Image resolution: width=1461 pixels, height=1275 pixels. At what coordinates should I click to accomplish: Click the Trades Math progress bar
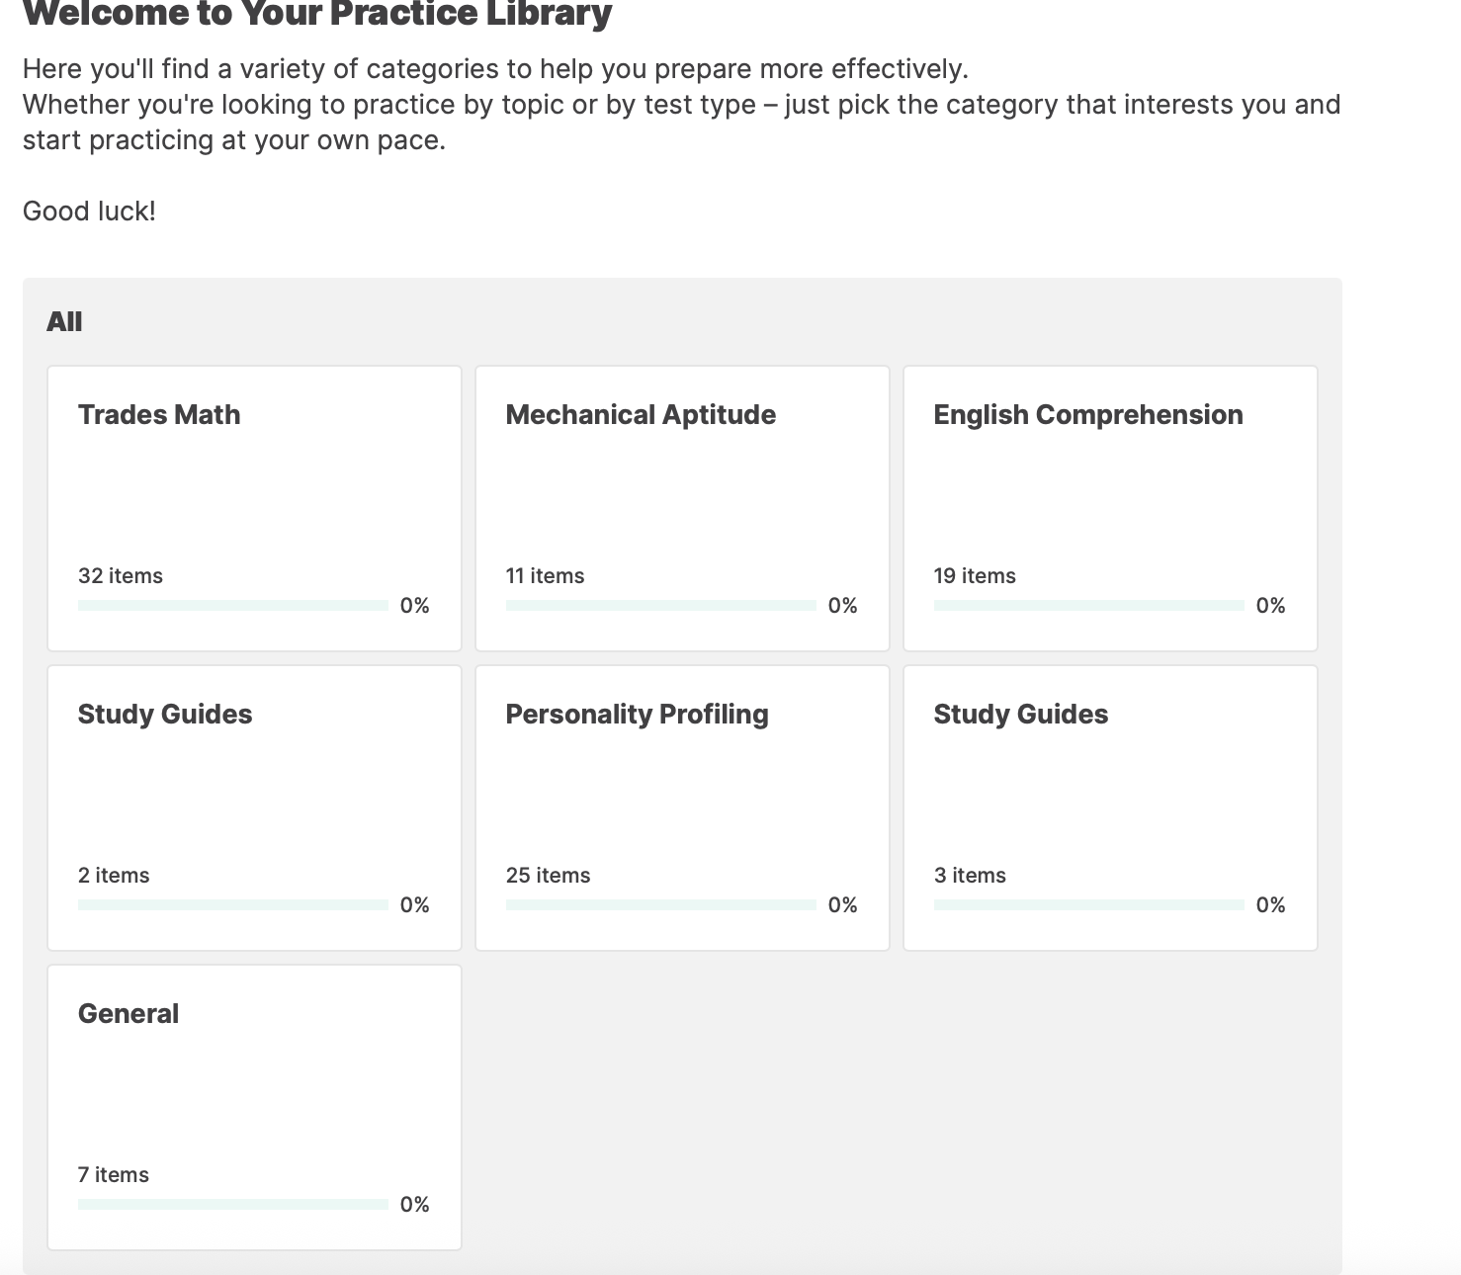(233, 606)
